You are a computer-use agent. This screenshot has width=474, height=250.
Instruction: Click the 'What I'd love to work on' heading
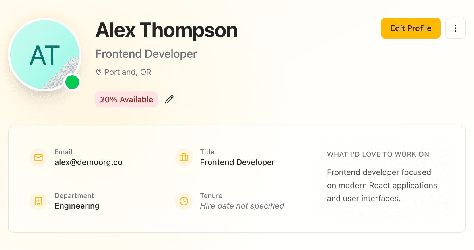pos(378,154)
